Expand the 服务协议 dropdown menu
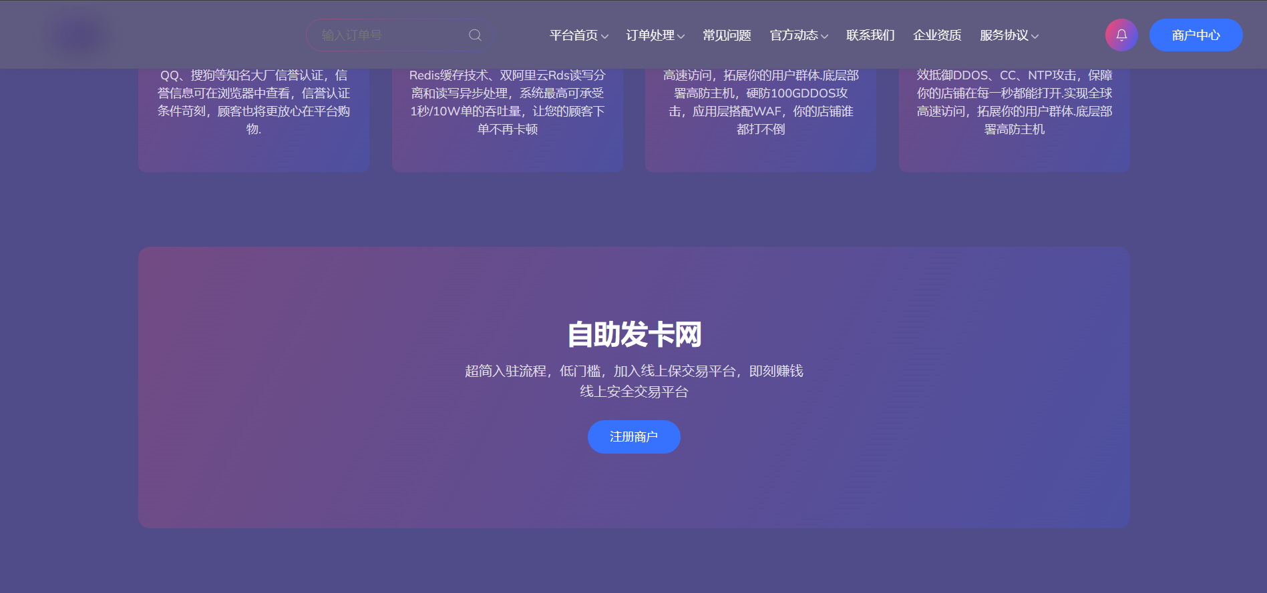Screen dimensions: 1267x593 click(1009, 35)
